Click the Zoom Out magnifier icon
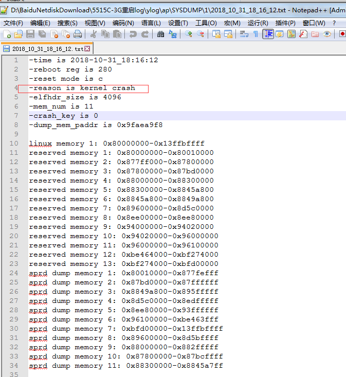This screenshot has width=346, height=377. [201, 34]
